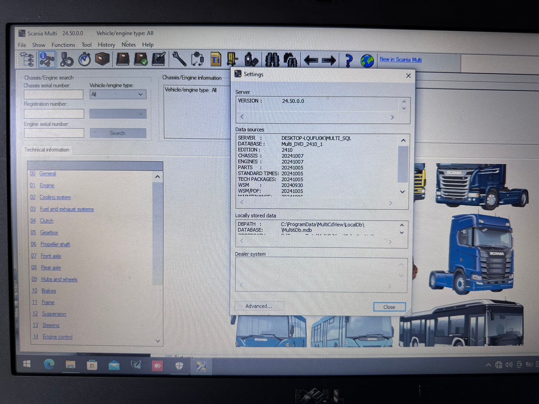Go forward with the right arrow icon

[x=329, y=60]
